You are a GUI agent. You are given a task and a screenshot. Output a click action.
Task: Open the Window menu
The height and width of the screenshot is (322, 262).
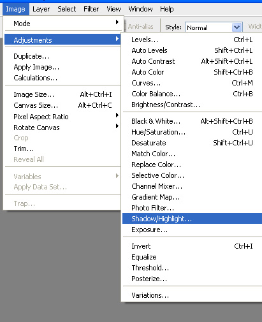point(140,9)
